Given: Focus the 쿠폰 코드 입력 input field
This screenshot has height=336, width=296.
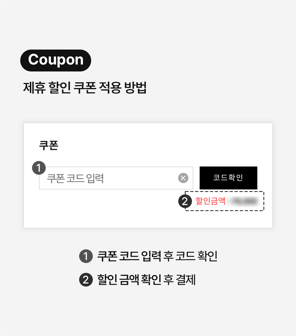Looking at the screenshot, I should coord(116,178).
